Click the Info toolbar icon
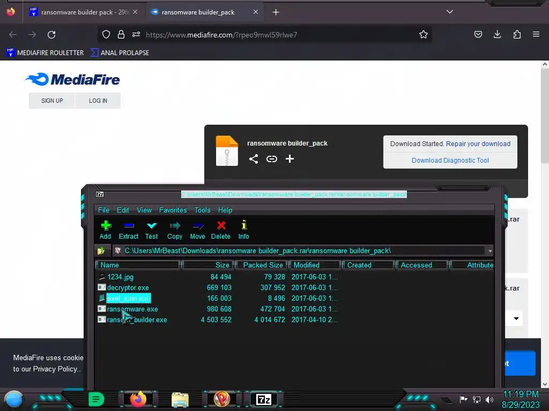The image size is (549, 411). click(244, 225)
